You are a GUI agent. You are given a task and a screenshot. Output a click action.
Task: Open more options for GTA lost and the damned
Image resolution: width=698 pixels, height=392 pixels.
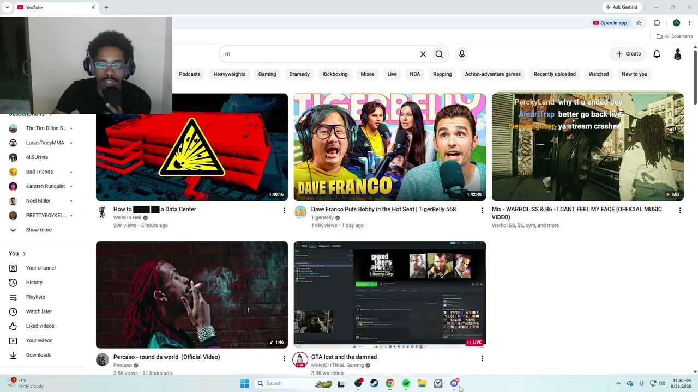(x=482, y=358)
